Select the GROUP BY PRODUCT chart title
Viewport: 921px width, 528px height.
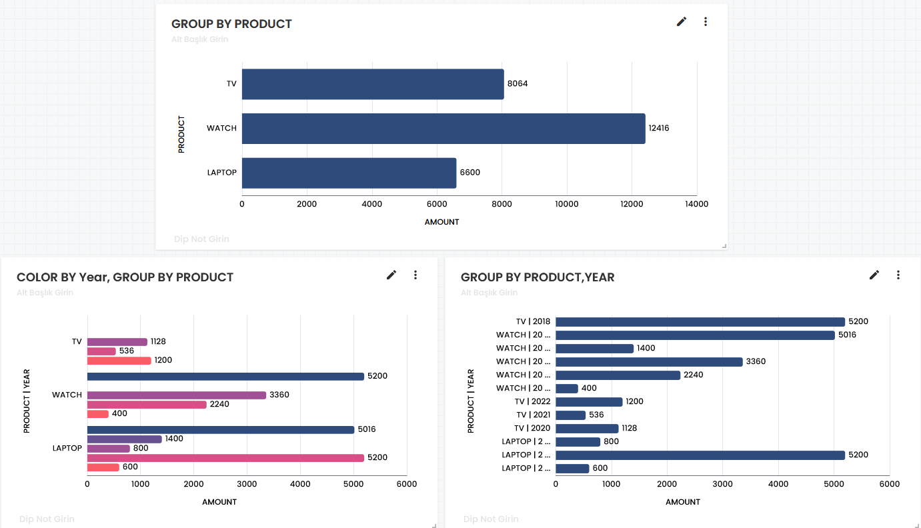click(231, 24)
